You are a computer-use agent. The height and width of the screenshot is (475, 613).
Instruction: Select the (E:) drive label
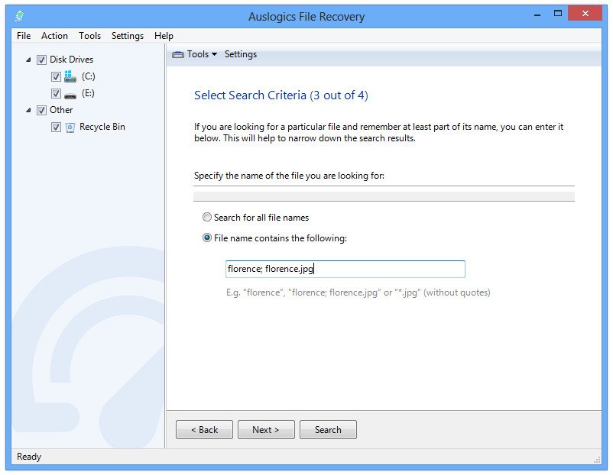(x=88, y=93)
